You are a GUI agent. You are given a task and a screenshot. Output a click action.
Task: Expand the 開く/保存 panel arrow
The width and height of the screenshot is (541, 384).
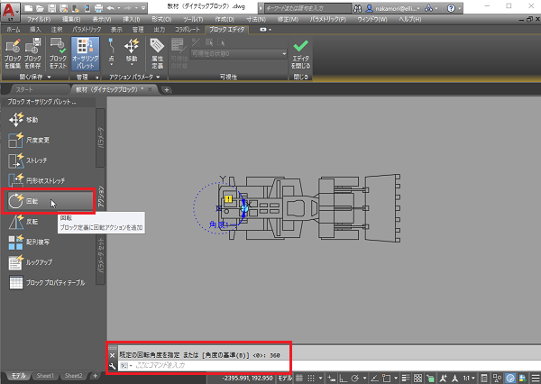(x=49, y=77)
